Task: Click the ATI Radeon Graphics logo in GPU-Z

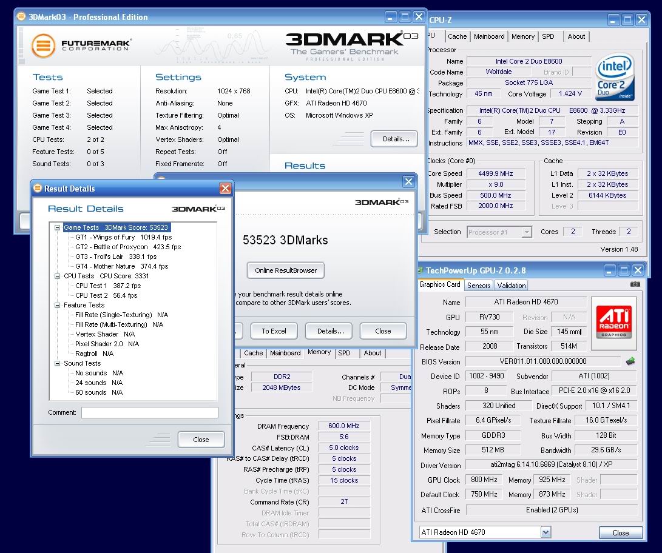Action: 613,324
